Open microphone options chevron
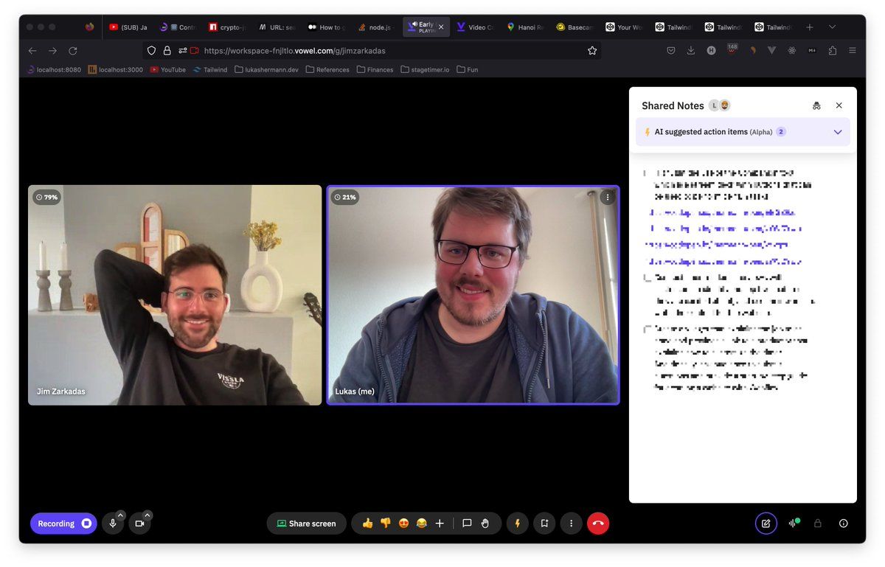The image size is (885, 567). click(121, 515)
